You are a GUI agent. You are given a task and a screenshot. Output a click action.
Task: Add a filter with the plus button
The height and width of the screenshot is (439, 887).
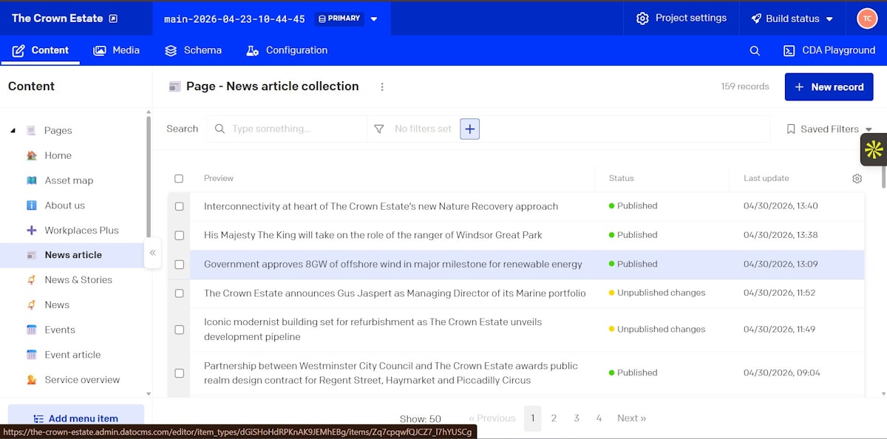469,129
